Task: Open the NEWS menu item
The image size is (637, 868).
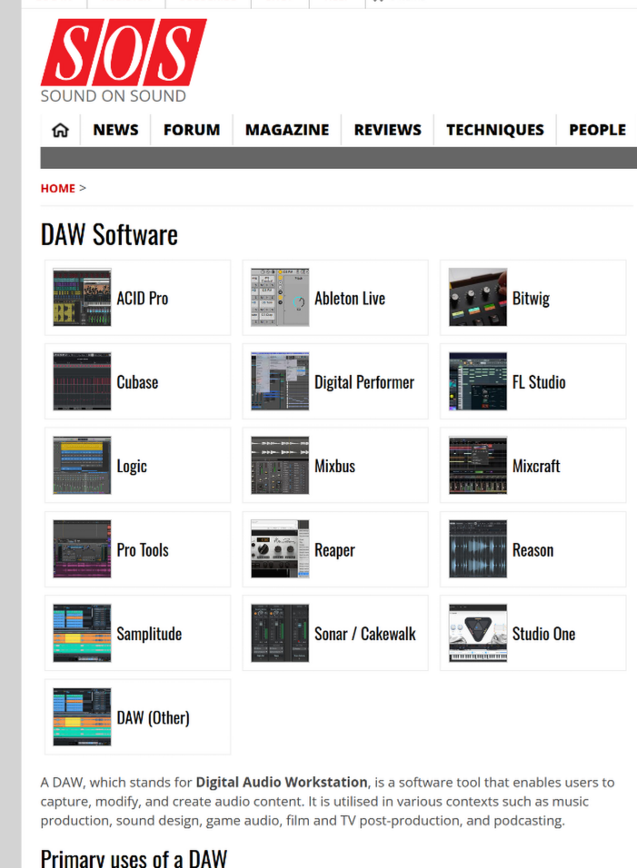Action: [x=115, y=130]
